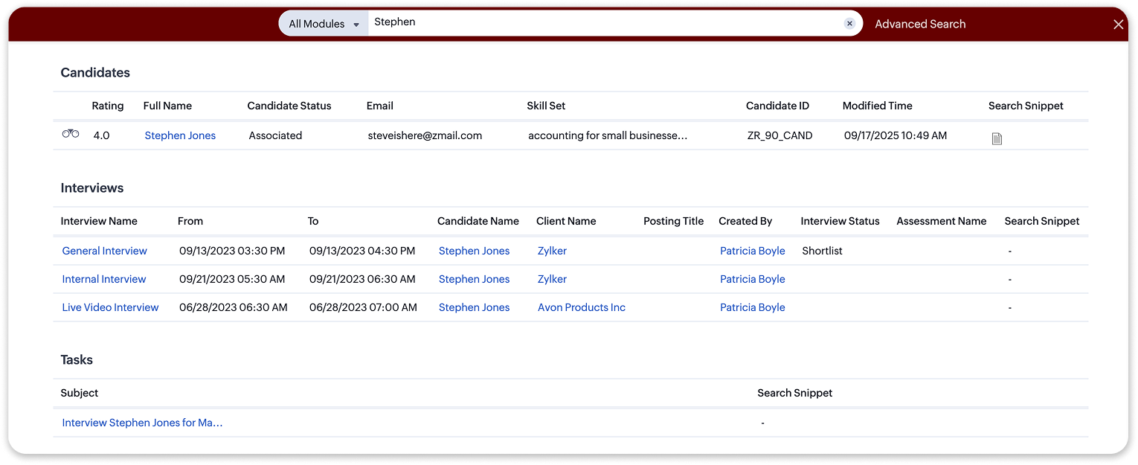Sort candidates by Modified Time header
This screenshot has width=1138, height=465.
[x=877, y=106]
